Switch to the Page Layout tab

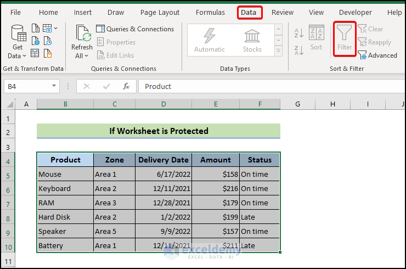pyautogui.click(x=160, y=13)
